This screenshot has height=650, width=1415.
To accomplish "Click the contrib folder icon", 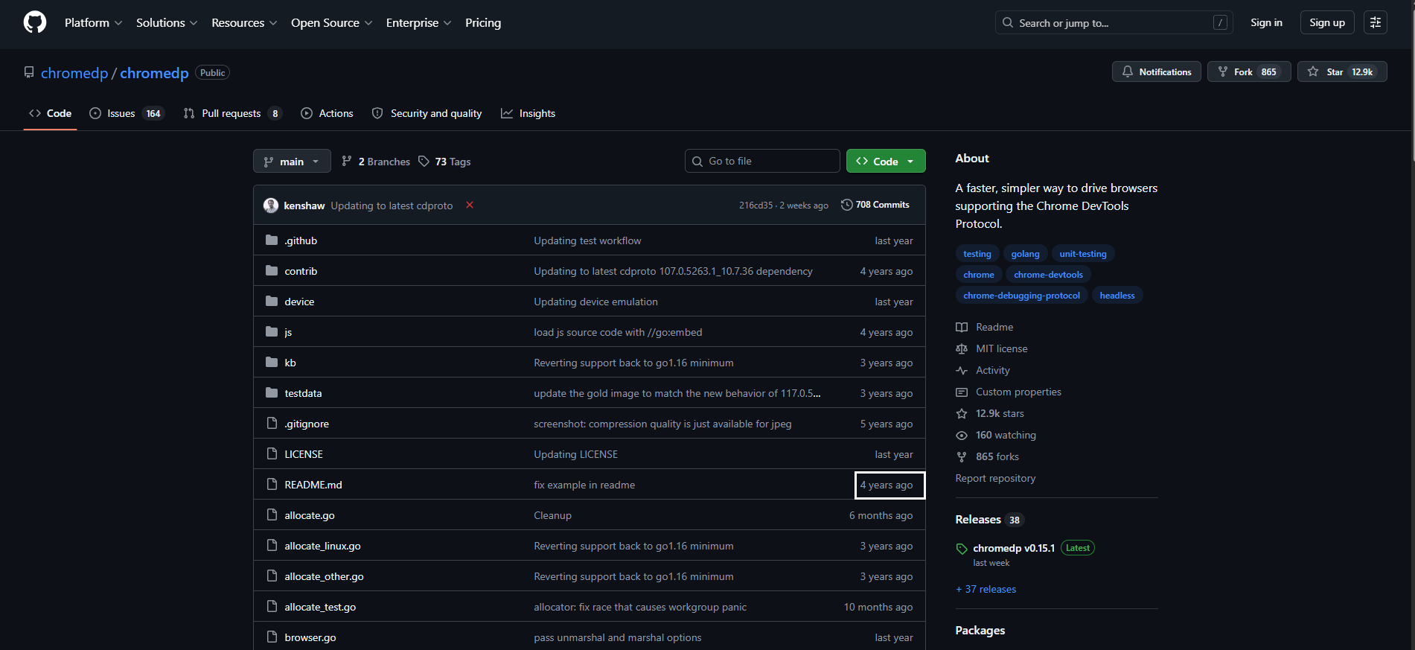I will (x=272, y=270).
